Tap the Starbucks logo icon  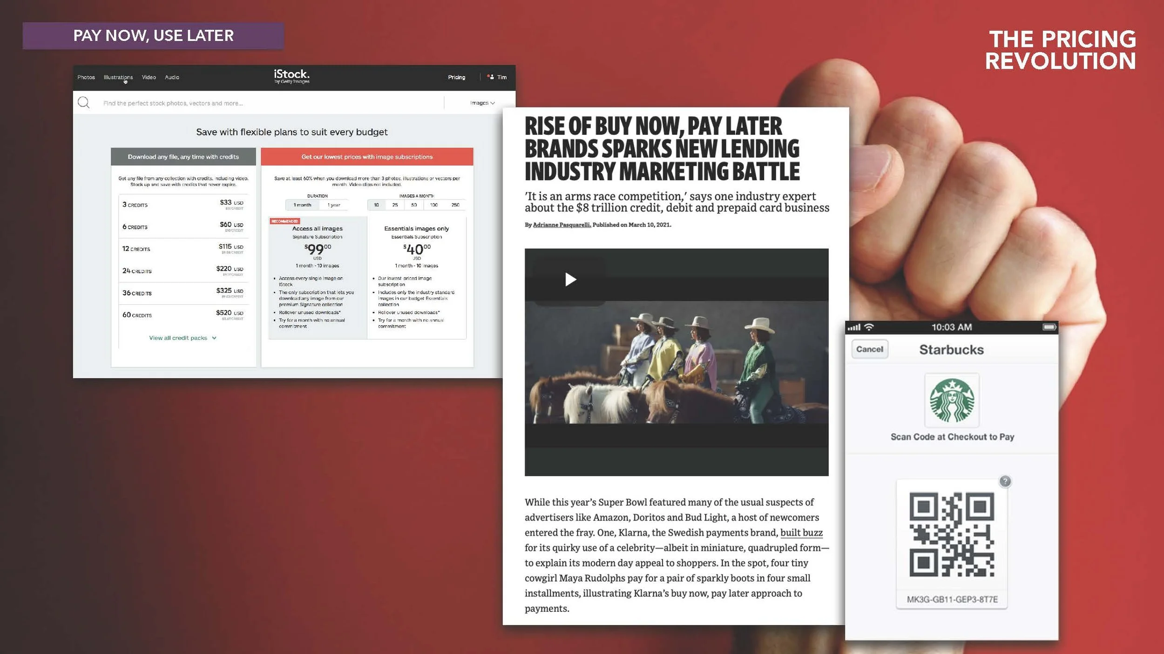point(952,400)
